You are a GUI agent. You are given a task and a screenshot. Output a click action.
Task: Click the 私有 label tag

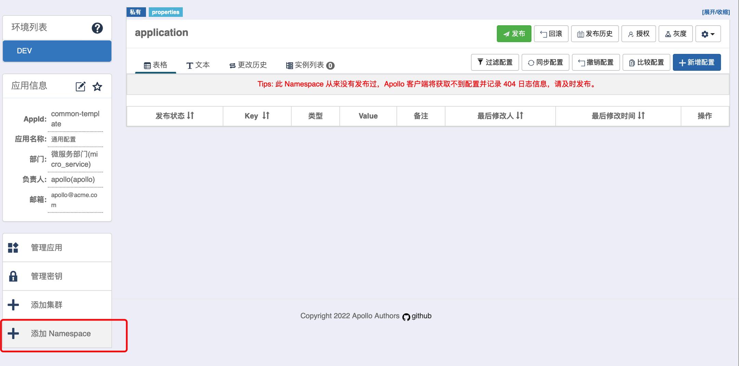(x=136, y=12)
